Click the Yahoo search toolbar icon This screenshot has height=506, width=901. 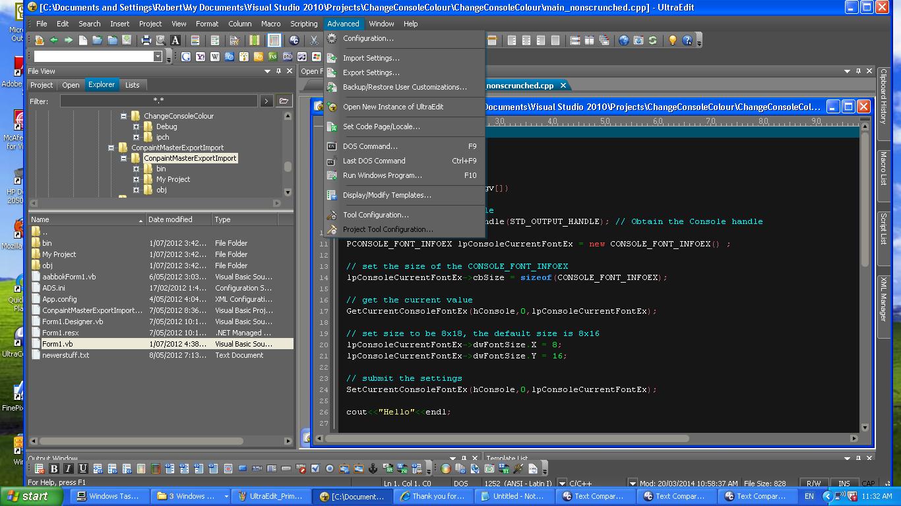201,57
